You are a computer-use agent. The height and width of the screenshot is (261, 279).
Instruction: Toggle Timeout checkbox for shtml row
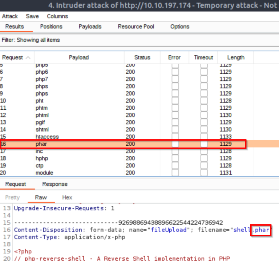(x=204, y=130)
